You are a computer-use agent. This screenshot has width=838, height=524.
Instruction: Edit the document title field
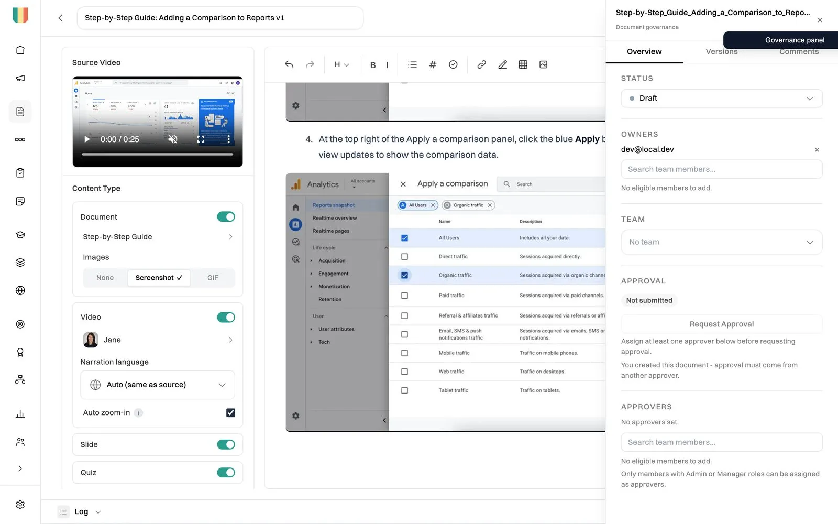pos(220,18)
